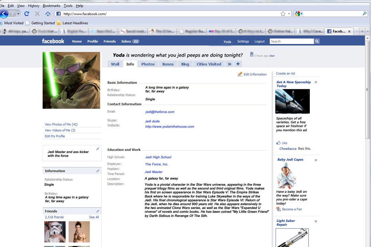Open the search engine selector dropdown

(302, 14)
